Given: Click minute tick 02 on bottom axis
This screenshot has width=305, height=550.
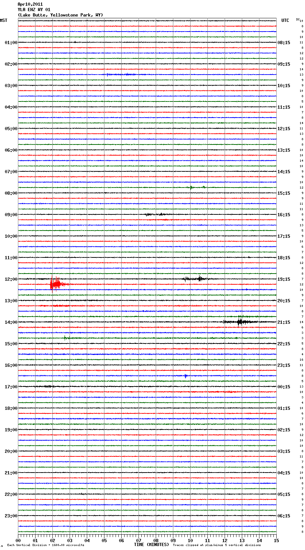Looking at the screenshot, I should coord(52,540).
